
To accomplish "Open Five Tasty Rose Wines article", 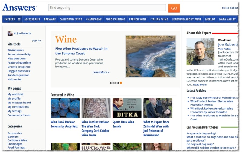I will pyautogui.click(x=214, y=98).
